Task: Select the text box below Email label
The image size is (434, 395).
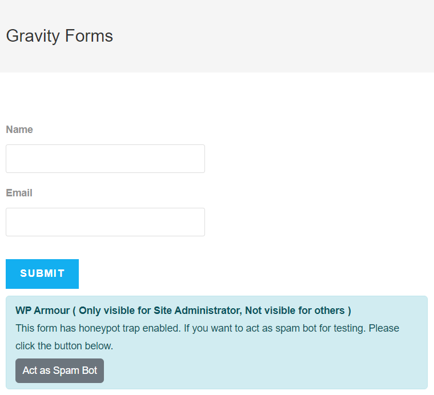Action: [x=105, y=222]
